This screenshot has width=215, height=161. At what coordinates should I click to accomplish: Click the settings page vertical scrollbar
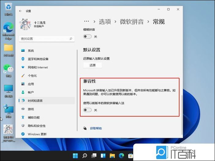tap(182, 115)
